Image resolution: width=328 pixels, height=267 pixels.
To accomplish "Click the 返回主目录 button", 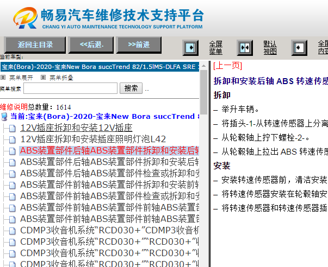I will (x=35, y=44).
